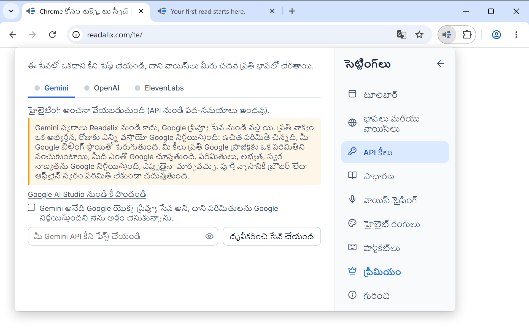Reload the page

pos(52,35)
